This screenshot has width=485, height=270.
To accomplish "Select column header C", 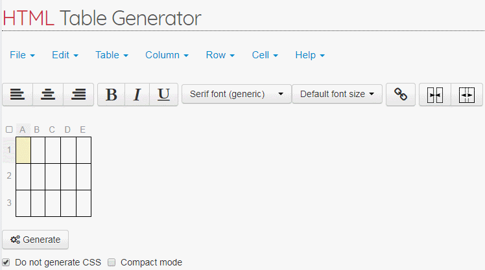I will [x=52, y=129].
